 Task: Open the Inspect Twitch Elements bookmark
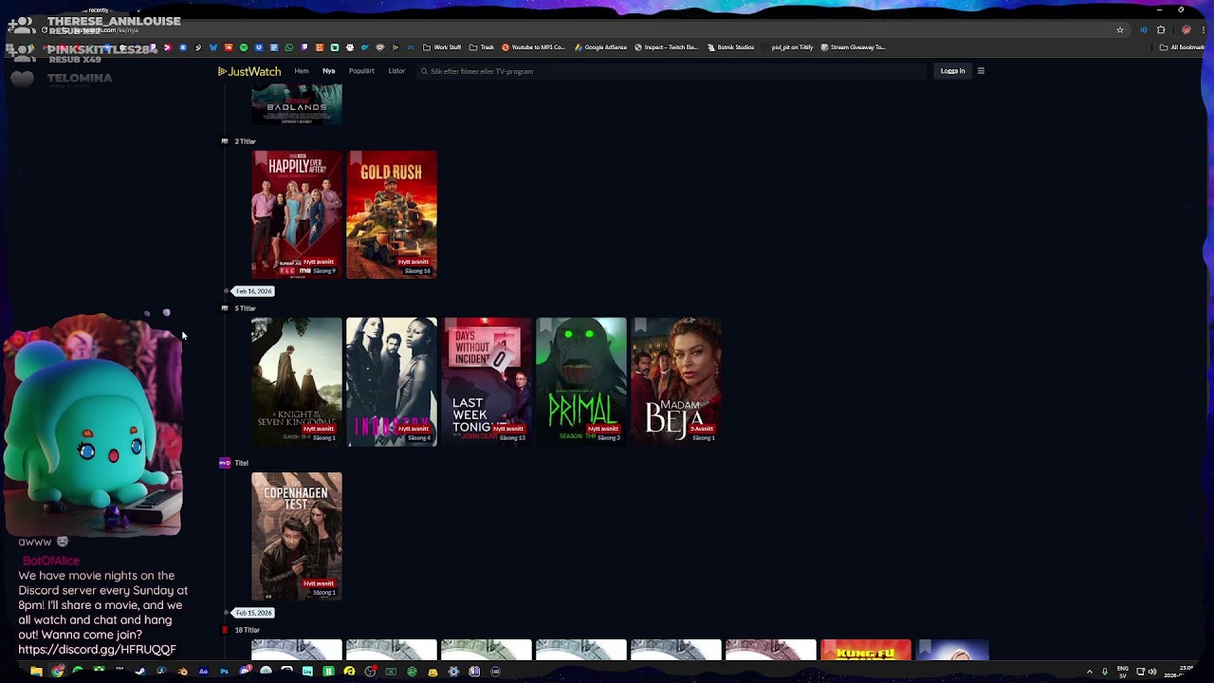coord(667,47)
